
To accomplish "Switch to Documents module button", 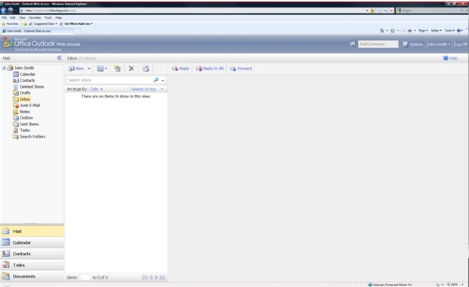I will click(x=32, y=276).
